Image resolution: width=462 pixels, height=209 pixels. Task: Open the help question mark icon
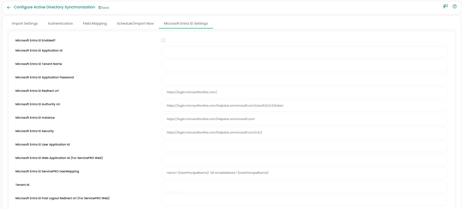point(454,6)
